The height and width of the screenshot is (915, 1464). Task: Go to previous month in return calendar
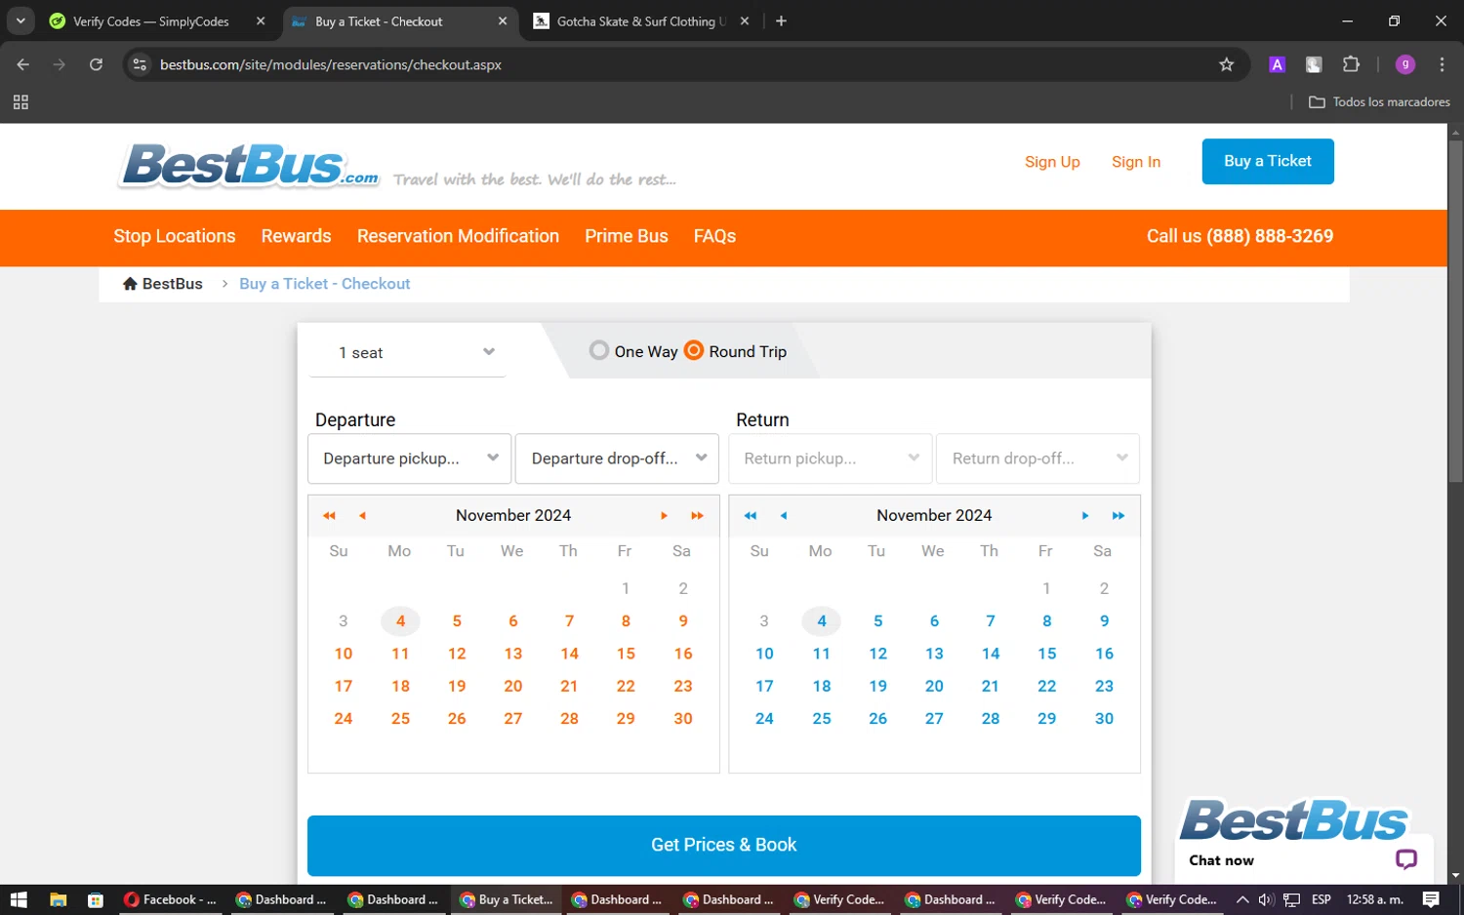pyautogui.click(x=783, y=515)
